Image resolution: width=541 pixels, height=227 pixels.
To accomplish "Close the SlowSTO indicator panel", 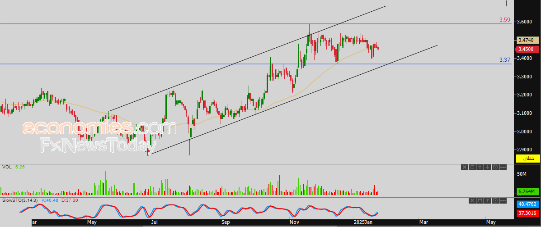I will pyautogui.click(x=472, y=200).
